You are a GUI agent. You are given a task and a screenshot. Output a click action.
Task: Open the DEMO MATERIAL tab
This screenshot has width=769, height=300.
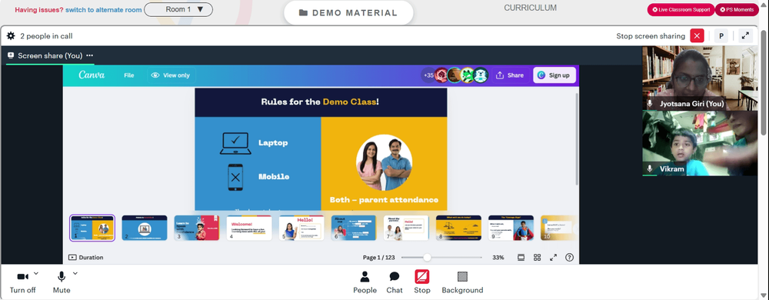coord(348,13)
